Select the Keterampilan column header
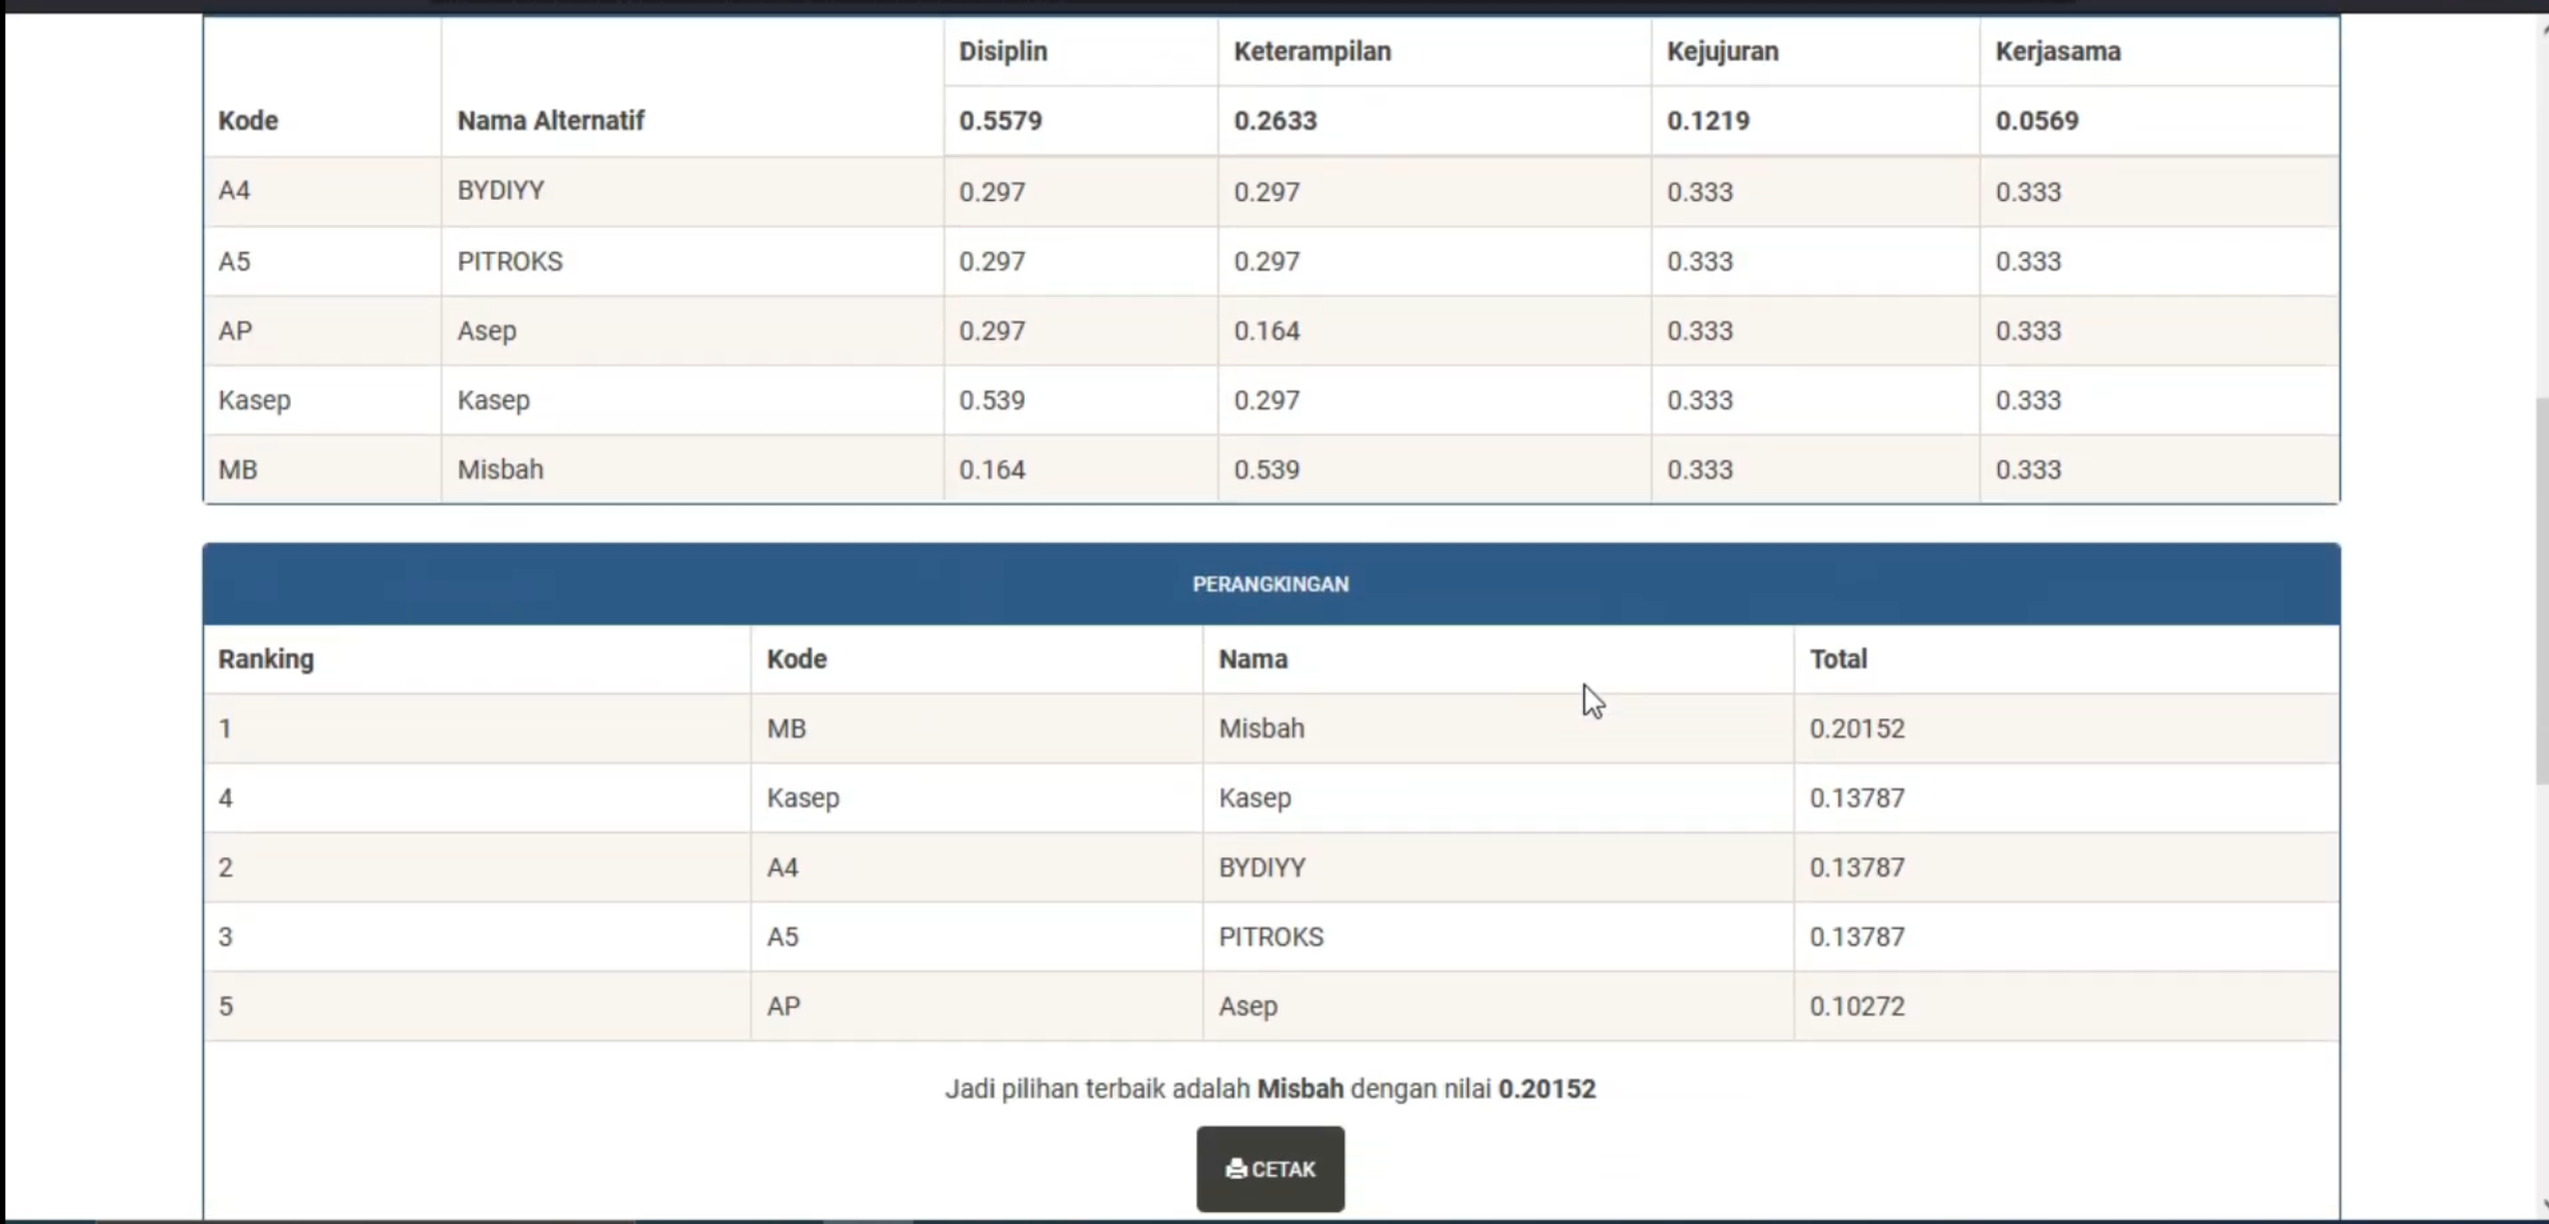Screen dimensions: 2549x1224 pos(1311,51)
